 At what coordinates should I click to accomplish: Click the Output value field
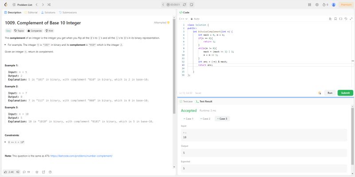(264, 153)
